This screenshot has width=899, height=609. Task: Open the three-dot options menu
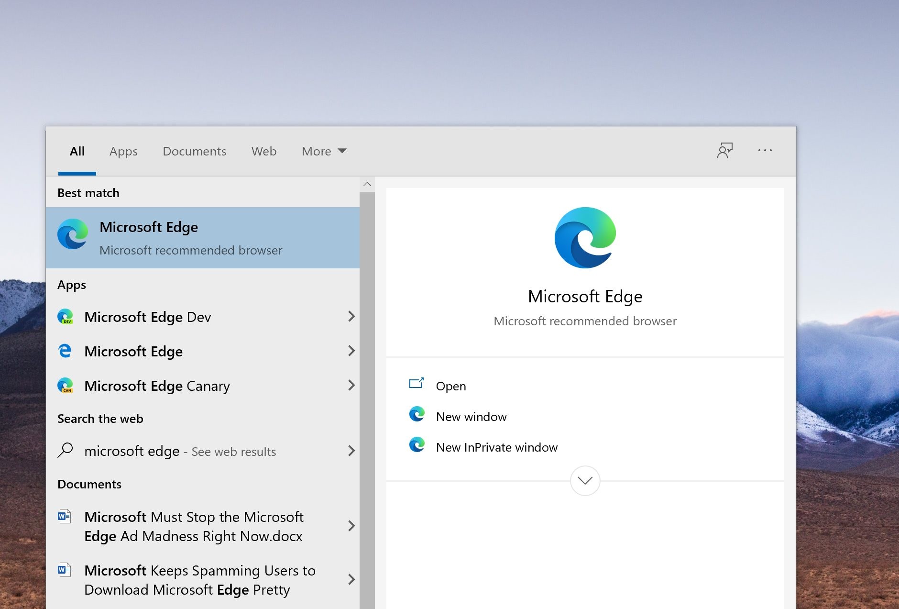pos(765,151)
